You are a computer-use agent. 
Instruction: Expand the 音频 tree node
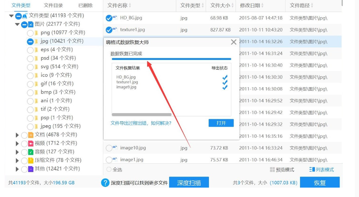(17, 152)
